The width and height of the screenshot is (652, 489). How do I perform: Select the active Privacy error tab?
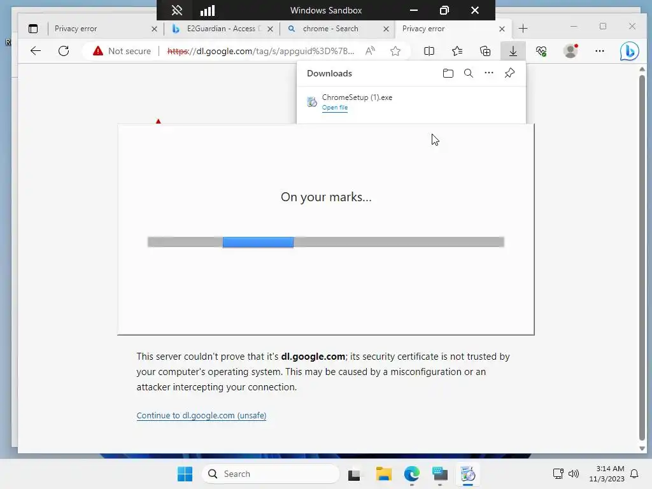(449, 29)
